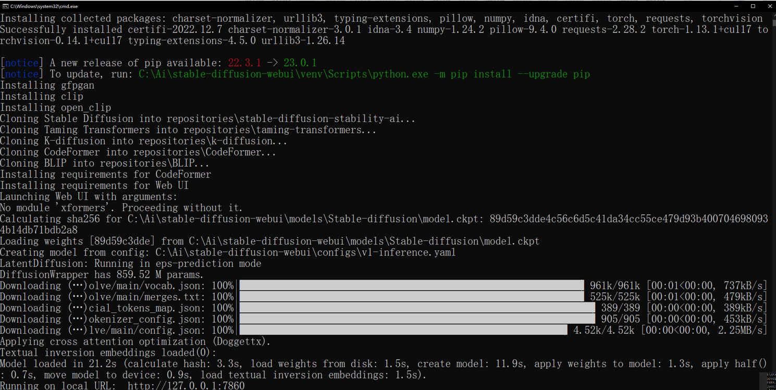Click the cial_tokens_map.json progress bar

417,308
